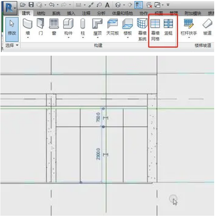Image resolution: width=216 pixels, height=218 pixels.
Task: Switch to the 体量和场地 Massing & Site tab
Action: point(122,13)
